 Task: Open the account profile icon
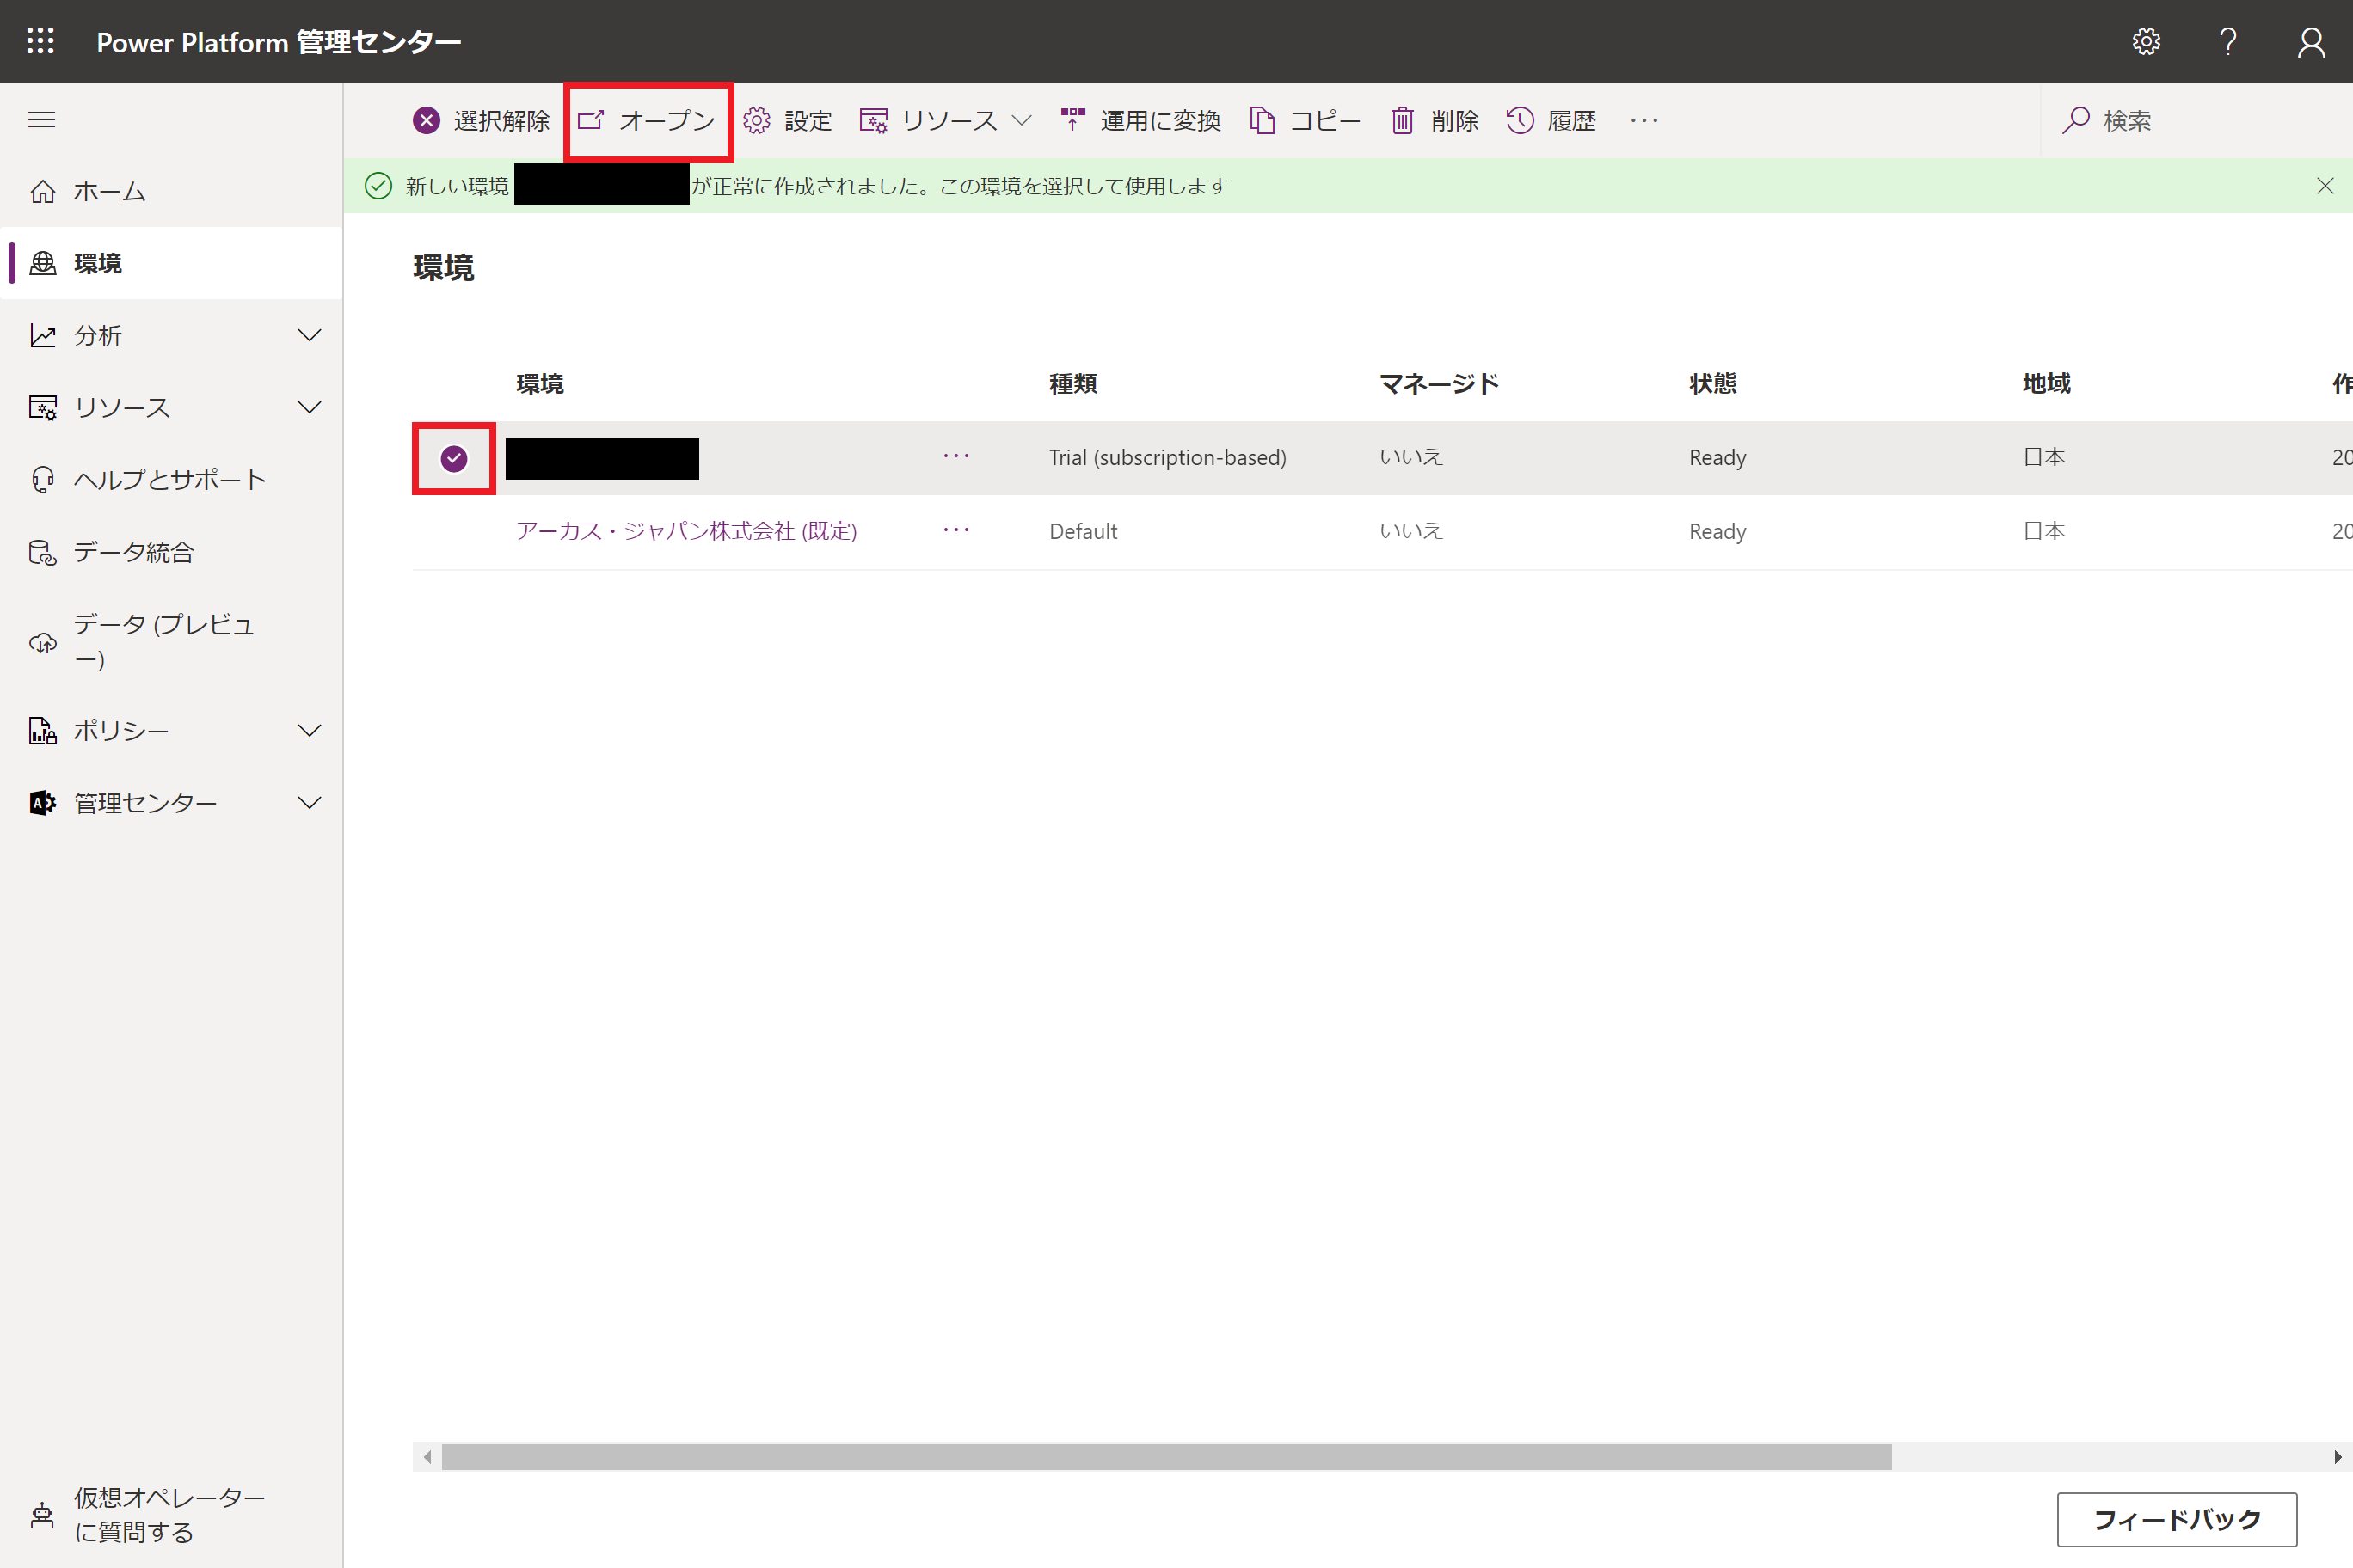[2311, 41]
